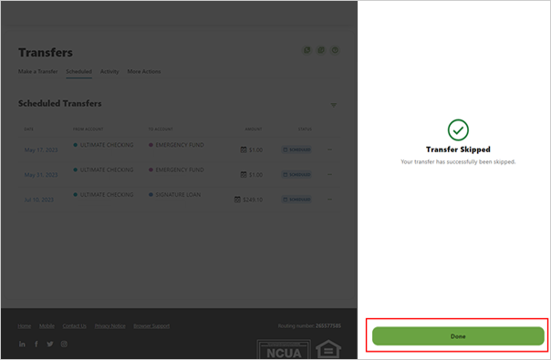Click the Scheduled status badge for May 31

click(x=296, y=175)
